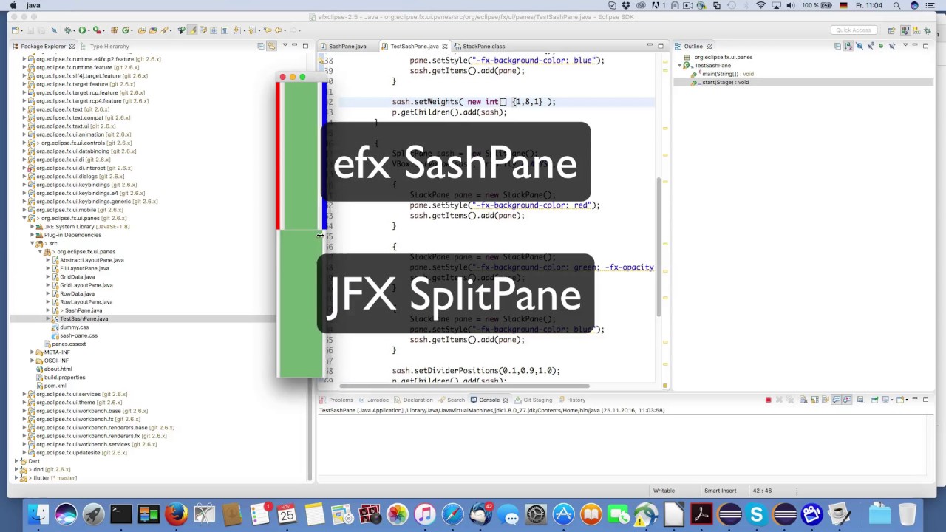Open Trash in the Dock
The height and width of the screenshot is (532, 946).
[x=908, y=514]
